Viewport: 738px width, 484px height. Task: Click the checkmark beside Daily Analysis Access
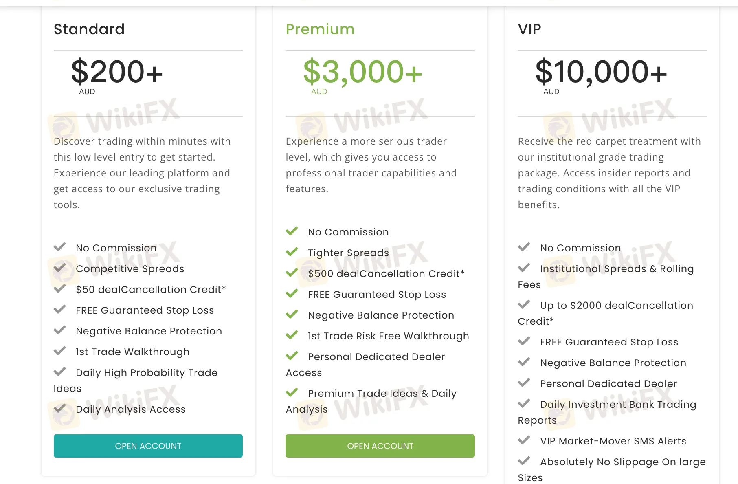[x=60, y=408]
